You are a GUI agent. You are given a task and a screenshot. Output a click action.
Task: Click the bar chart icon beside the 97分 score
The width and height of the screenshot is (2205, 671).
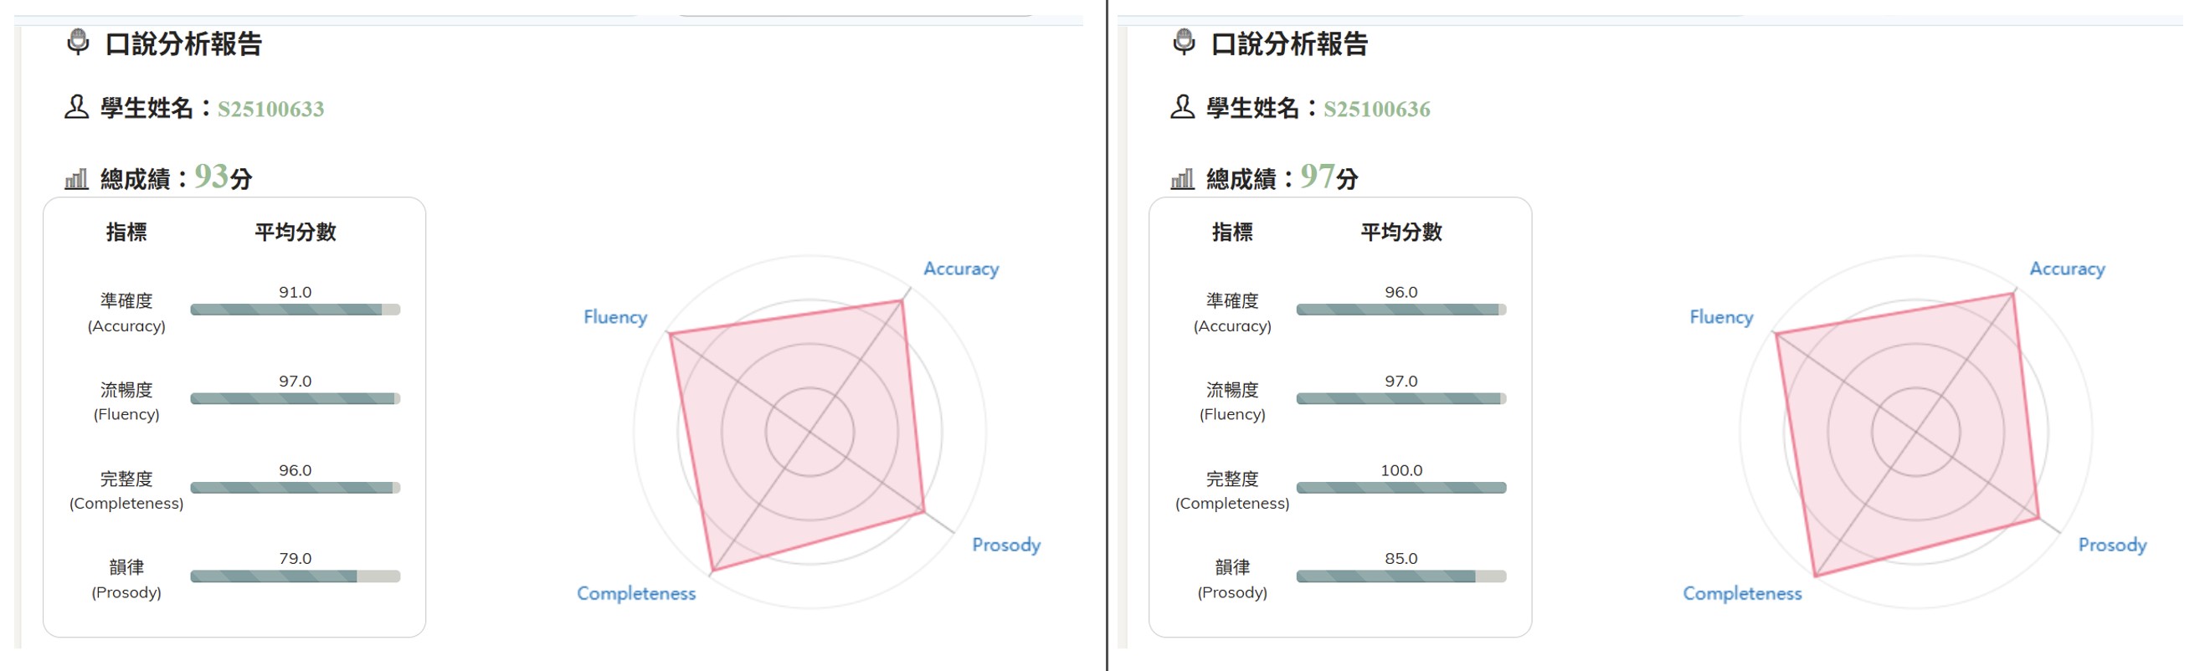1182,179
